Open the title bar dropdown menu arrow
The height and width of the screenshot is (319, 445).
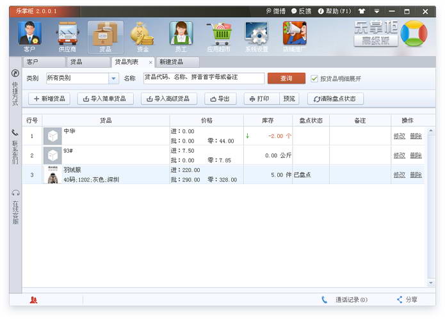[x=376, y=12]
